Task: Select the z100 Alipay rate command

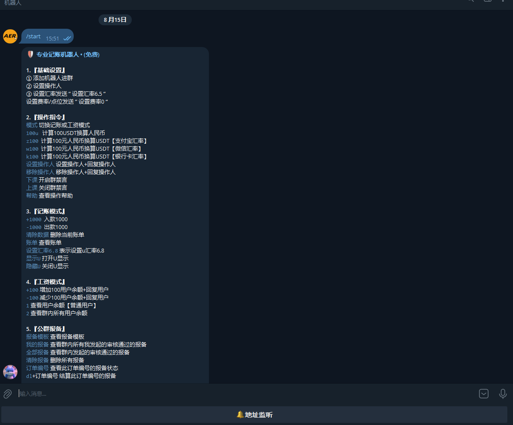Action: tap(32, 141)
